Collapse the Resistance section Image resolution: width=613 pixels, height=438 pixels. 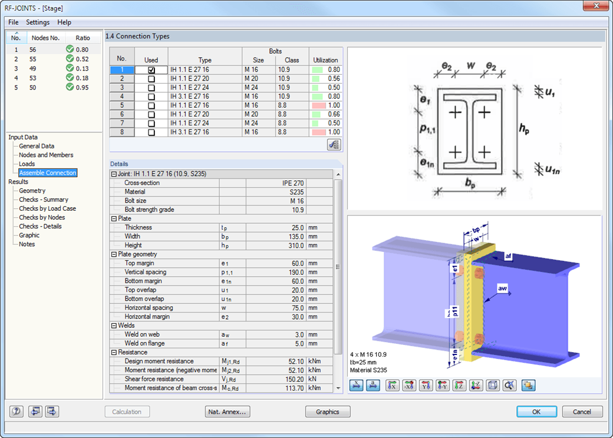pos(113,351)
